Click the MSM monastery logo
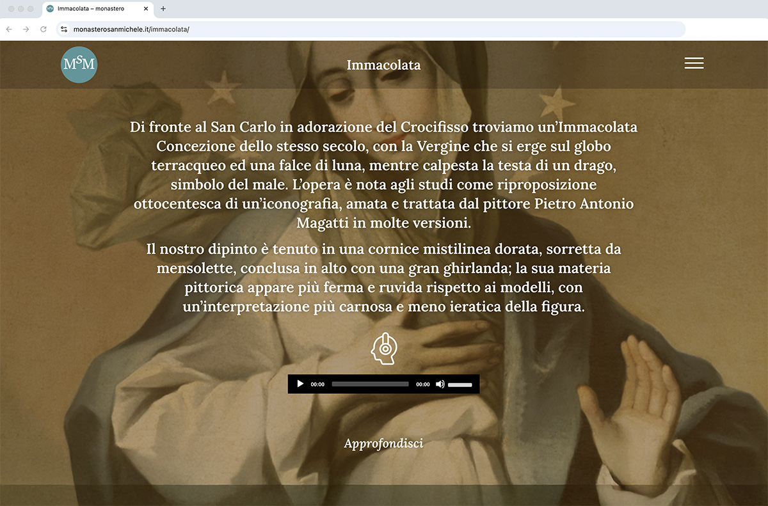This screenshot has width=768, height=506. pos(79,65)
